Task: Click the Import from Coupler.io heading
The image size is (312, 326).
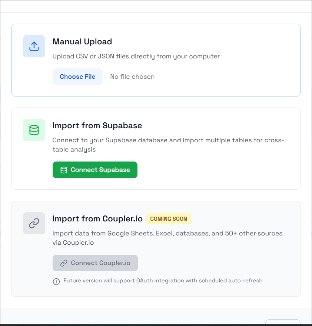Action: 97,219
